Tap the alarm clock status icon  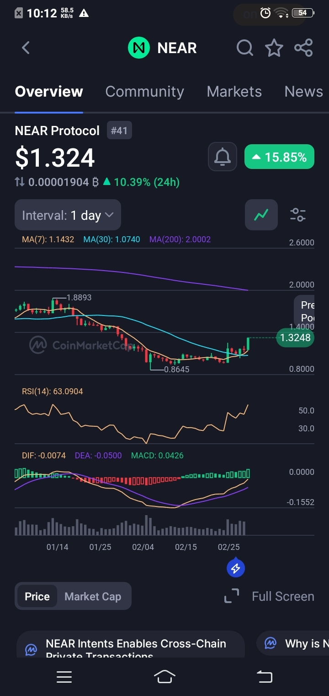tap(265, 13)
